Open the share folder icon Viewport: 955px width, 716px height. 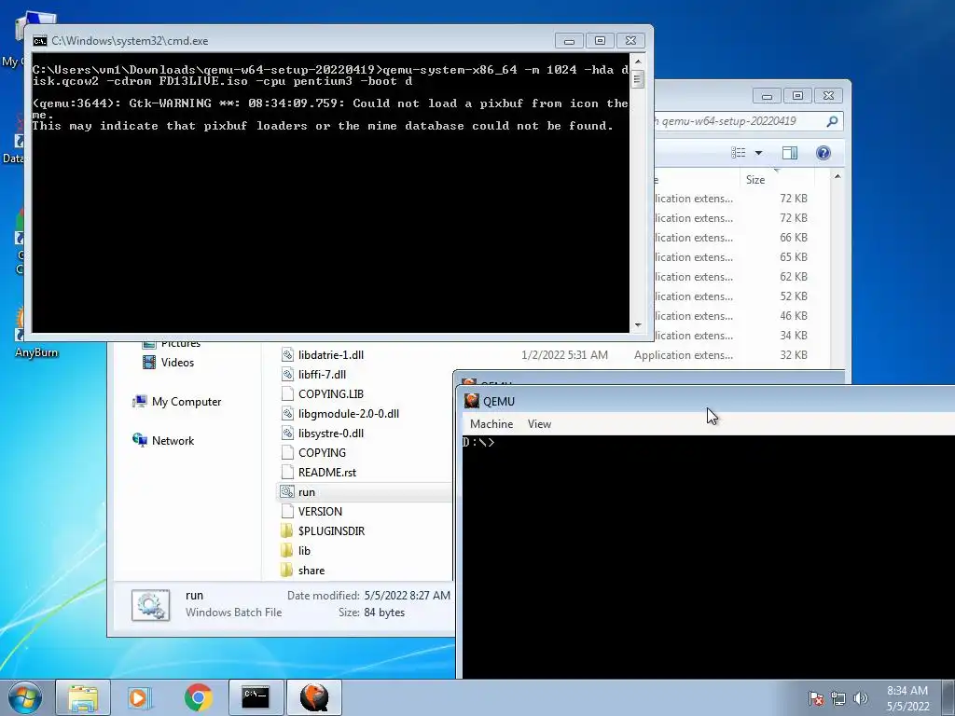(287, 570)
